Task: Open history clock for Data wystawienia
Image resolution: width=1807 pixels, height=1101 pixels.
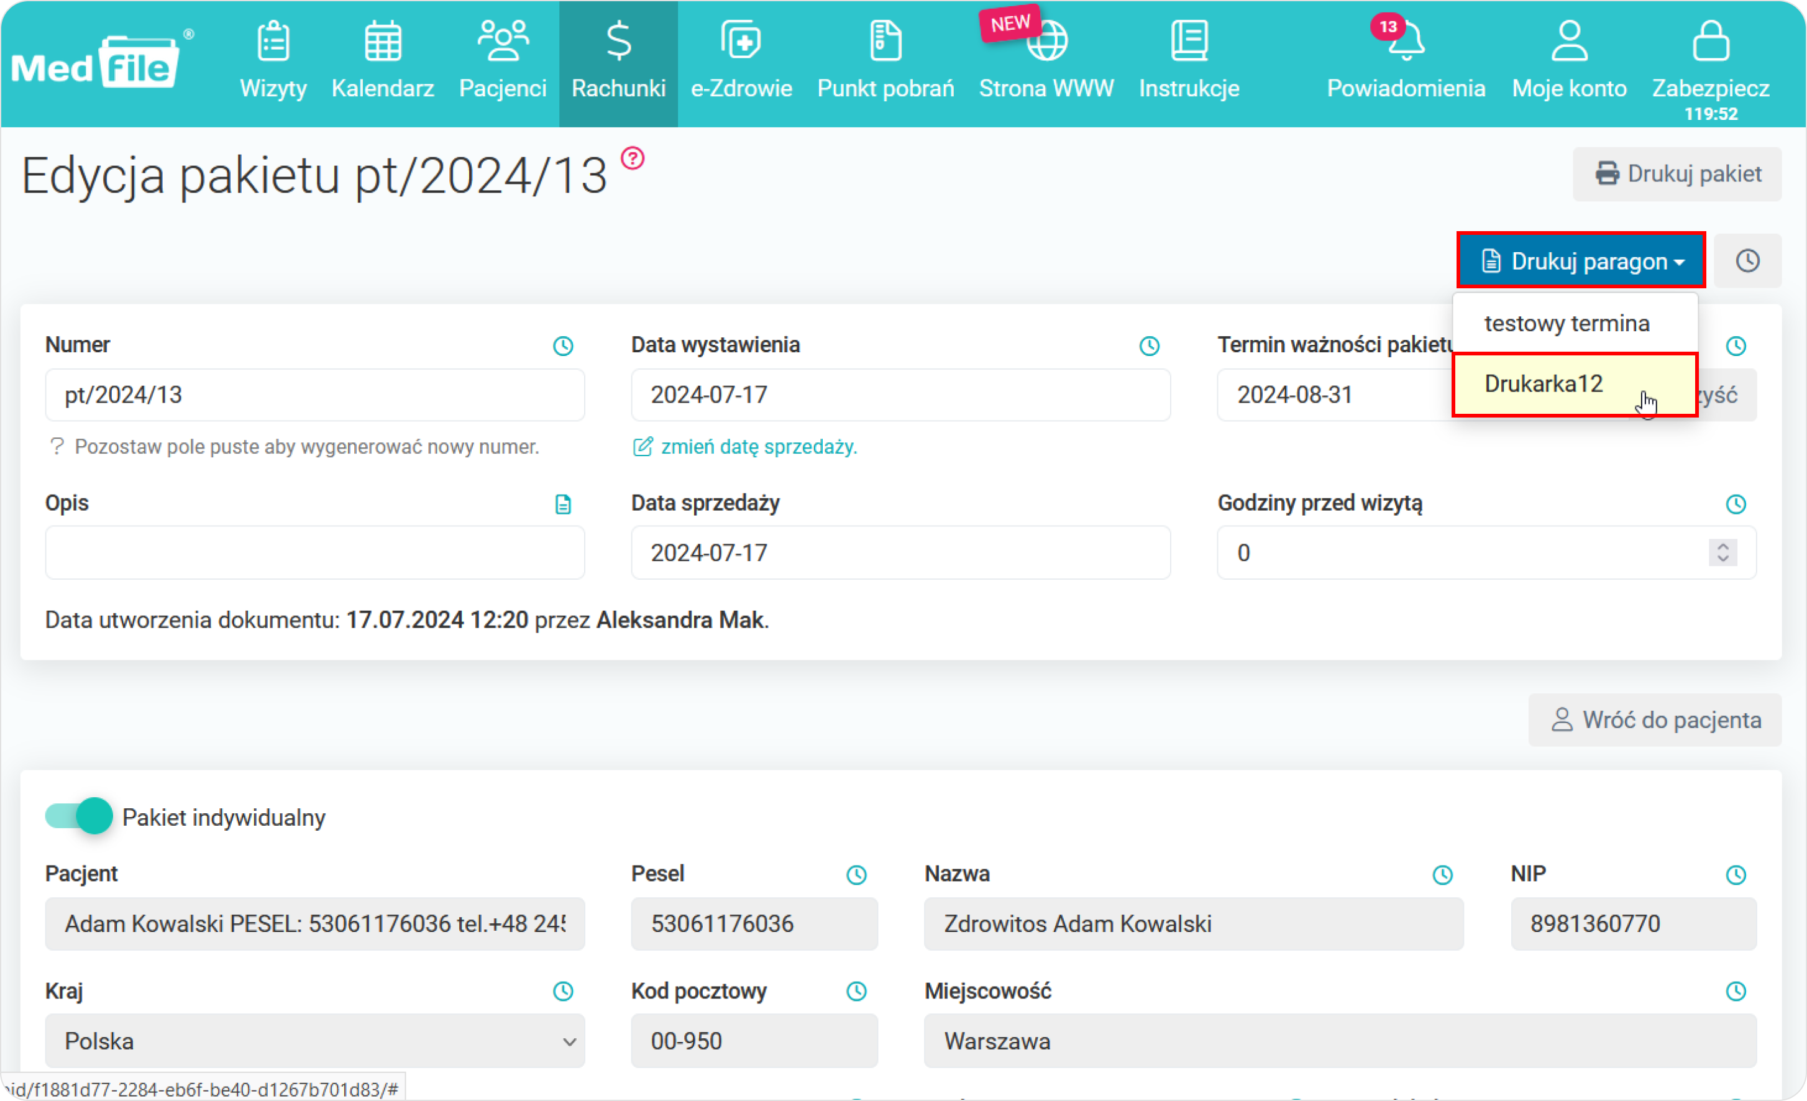Action: tap(1148, 345)
